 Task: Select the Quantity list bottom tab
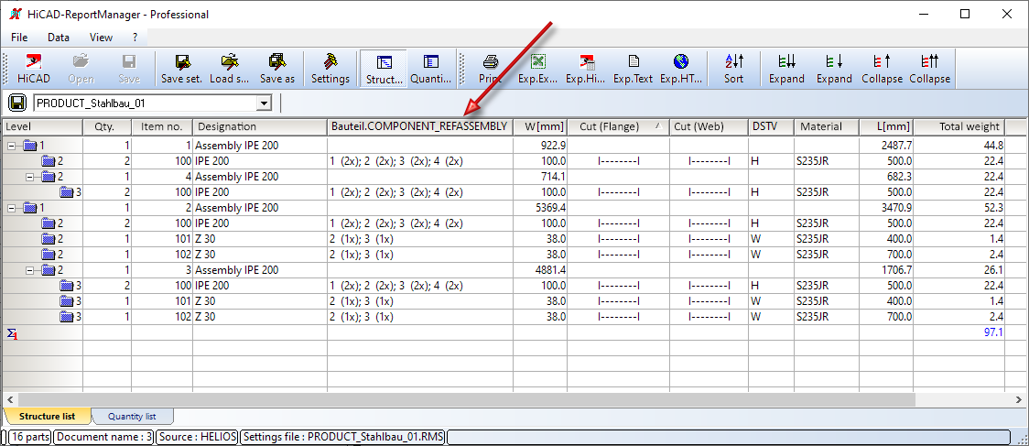point(132,417)
